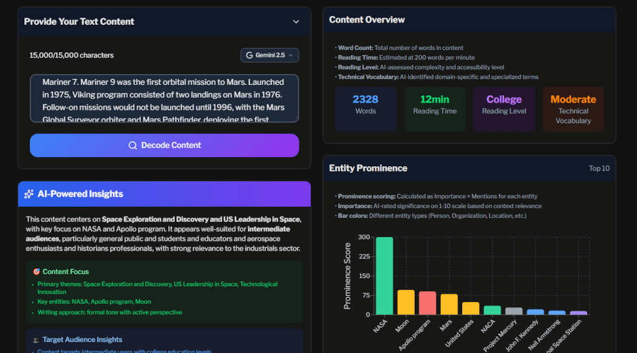Click the Gemini G logo in the model selector
The image size is (637, 353).
[249, 55]
